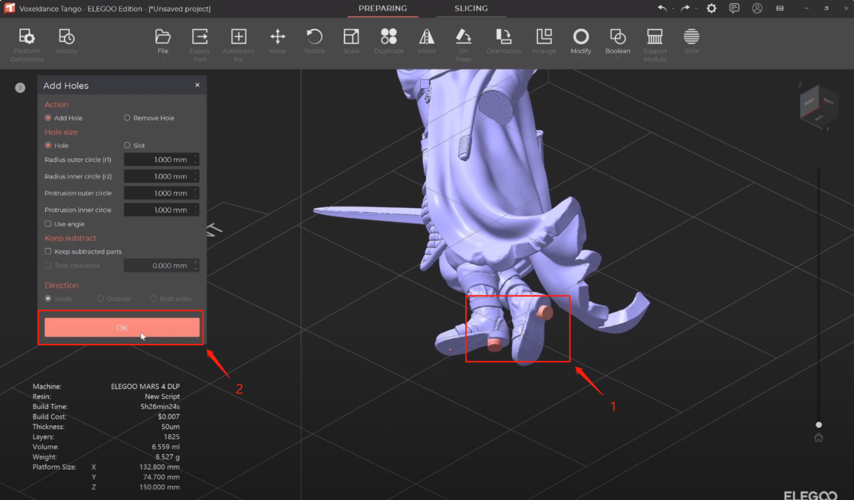Viewport: 854px width, 500px height.
Task: Switch to the SLICING tab
Action: click(x=471, y=9)
